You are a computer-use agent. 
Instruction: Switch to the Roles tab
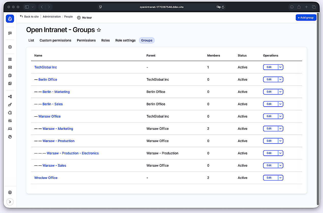point(106,40)
